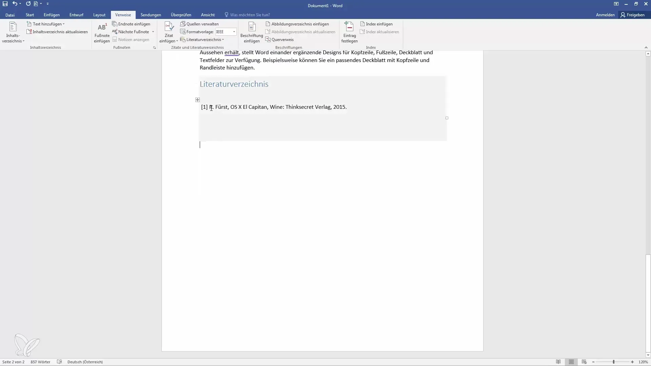Click Abbildungsverzeichnis einfügen
Screen dimensions: 651x366
(x=297, y=24)
